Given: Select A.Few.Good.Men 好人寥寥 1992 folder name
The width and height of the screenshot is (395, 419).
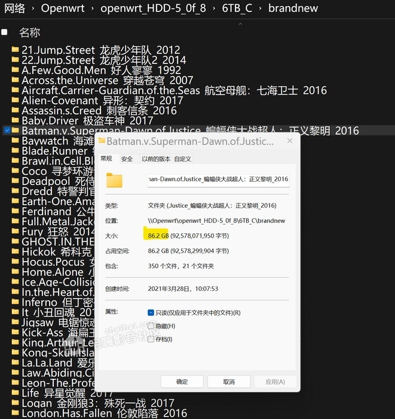Looking at the screenshot, I should pyautogui.click(x=102, y=70).
